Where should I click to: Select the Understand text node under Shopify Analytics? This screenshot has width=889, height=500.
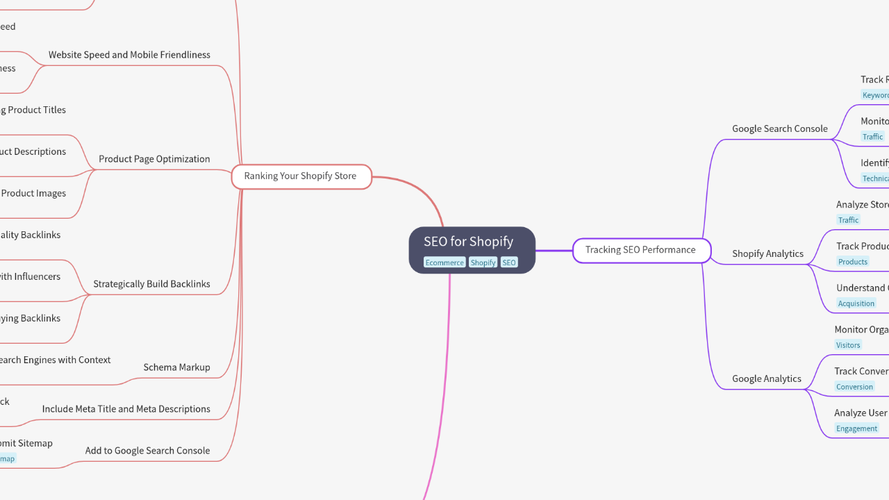click(862, 288)
